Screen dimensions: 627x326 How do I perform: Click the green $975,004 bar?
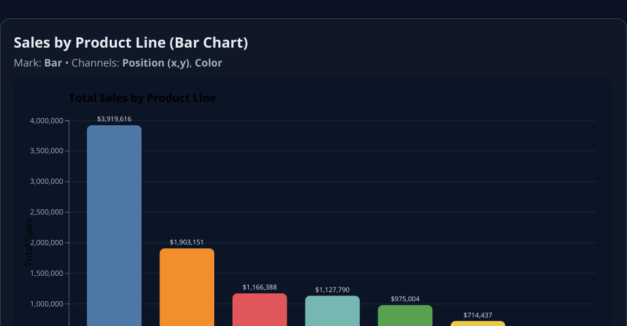pos(405,316)
